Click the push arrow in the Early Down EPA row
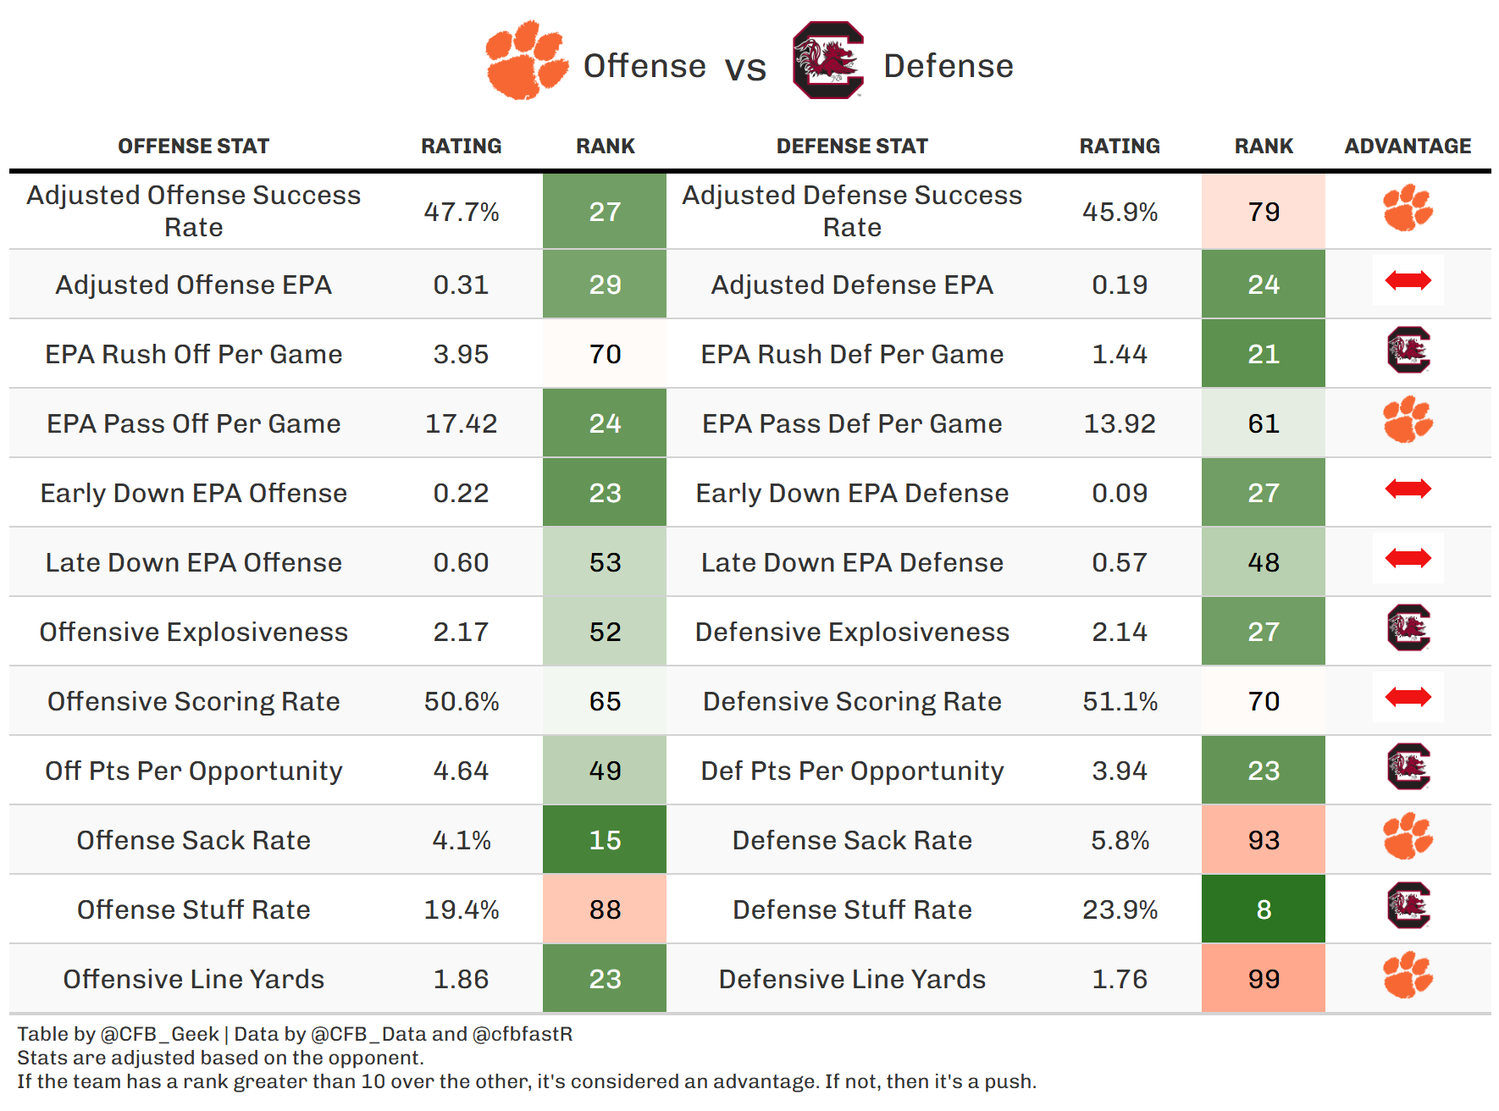The height and width of the screenshot is (1111, 1499). (x=1408, y=489)
